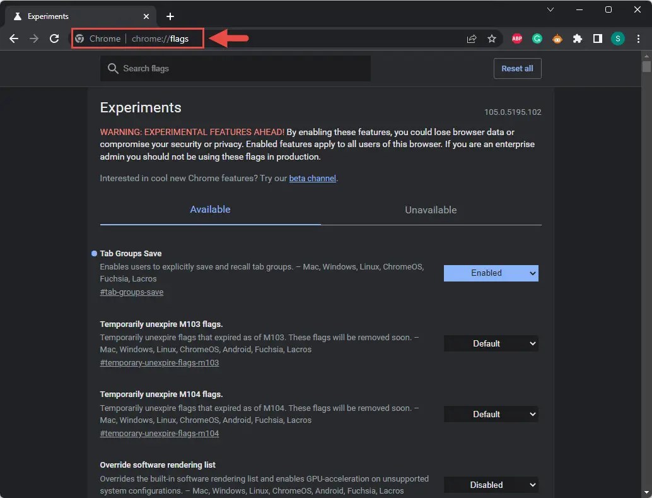Click the Reset all button
This screenshot has width=652, height=498.
click(517, 68)
